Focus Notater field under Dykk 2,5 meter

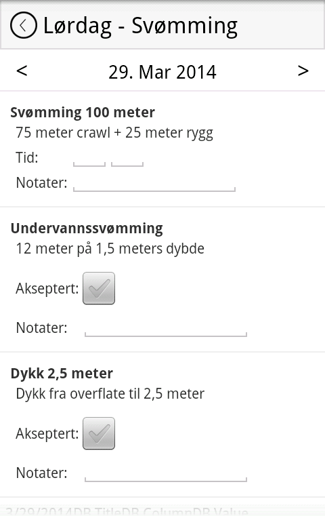pyautogui.click(x=166, y=473)
